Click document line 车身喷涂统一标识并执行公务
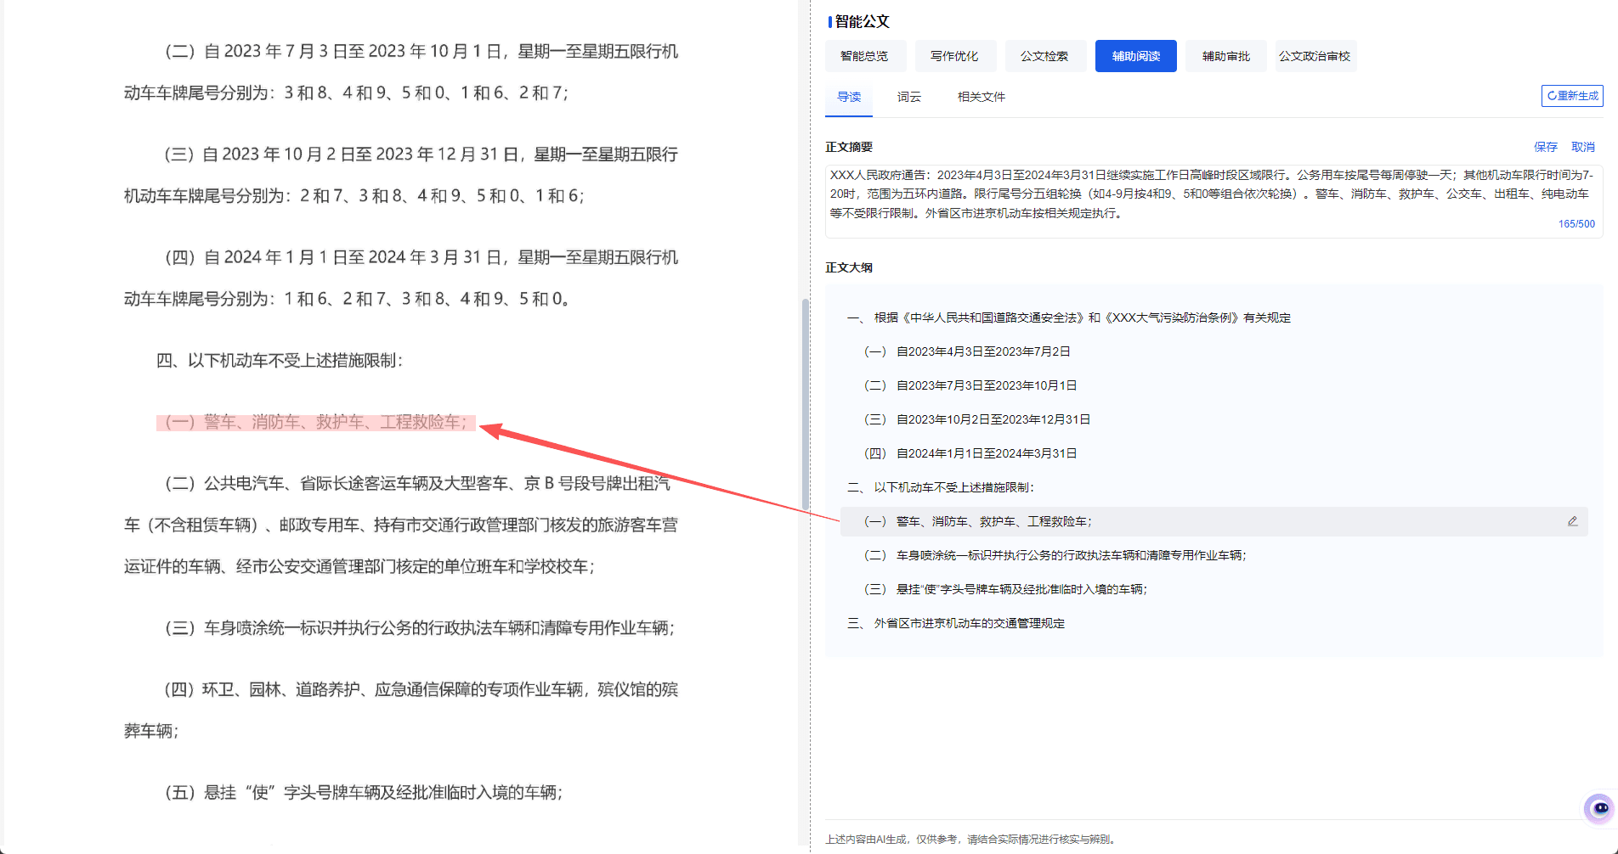 [419, 628]
